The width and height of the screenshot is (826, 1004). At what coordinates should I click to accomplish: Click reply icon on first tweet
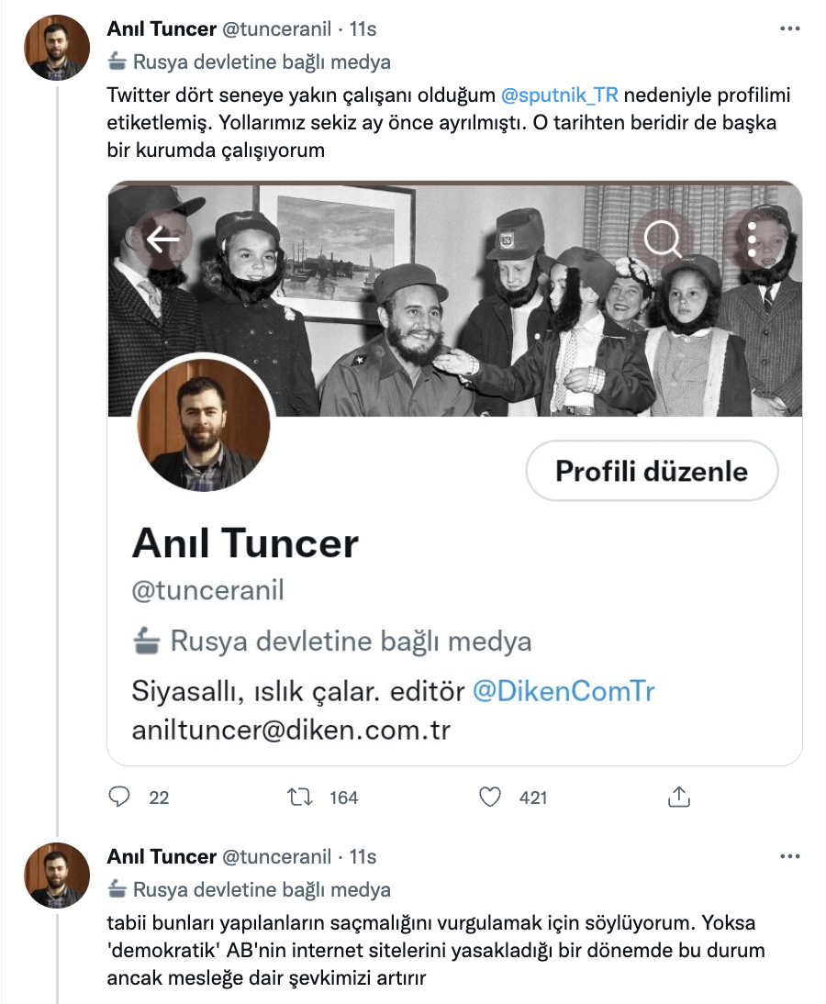120,797
